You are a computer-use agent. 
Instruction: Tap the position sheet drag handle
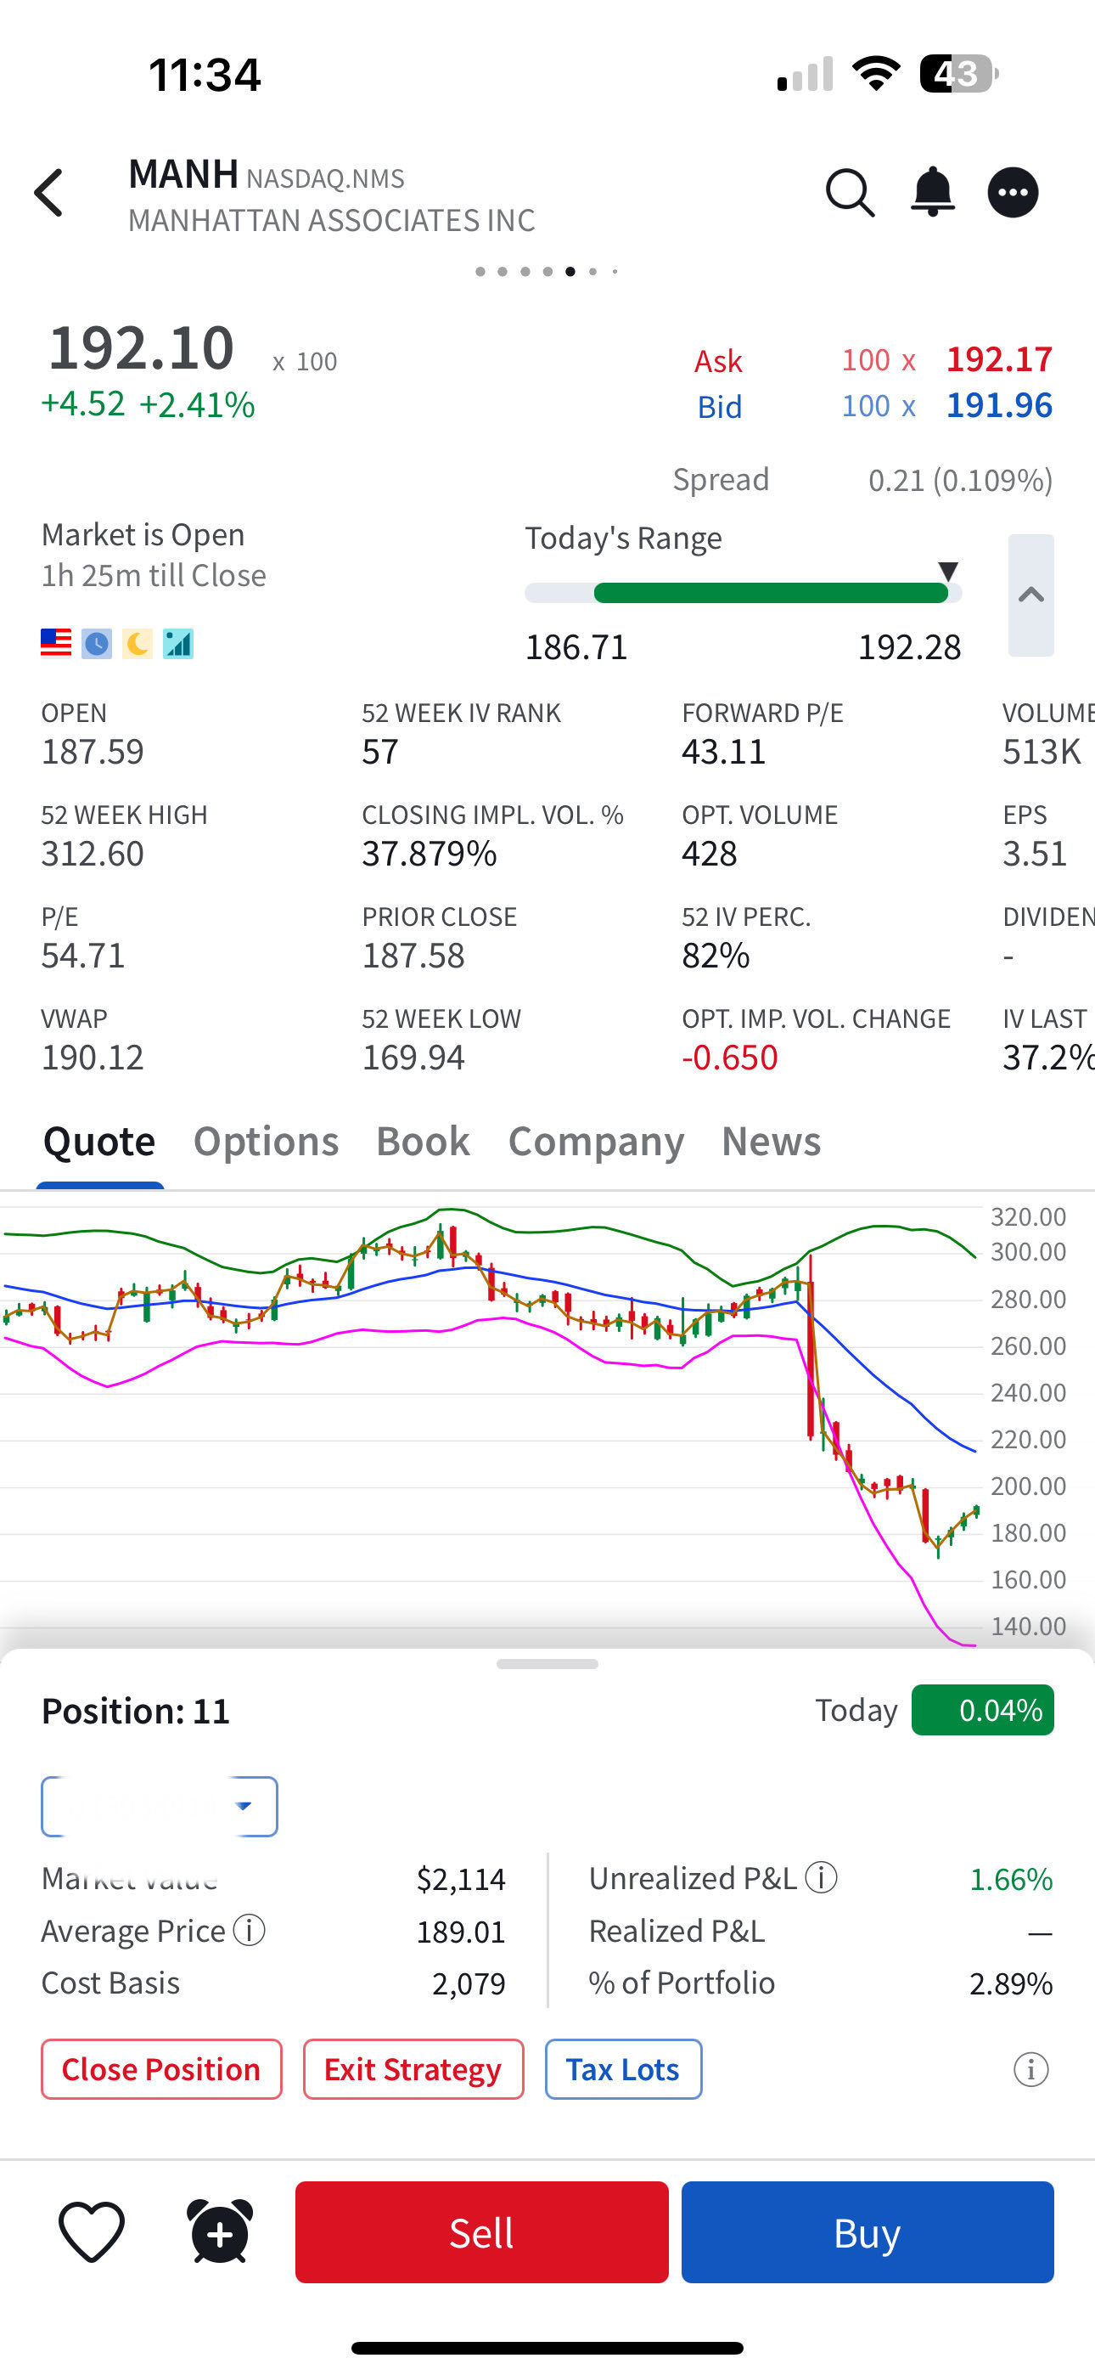click(x=547, y=1664)
